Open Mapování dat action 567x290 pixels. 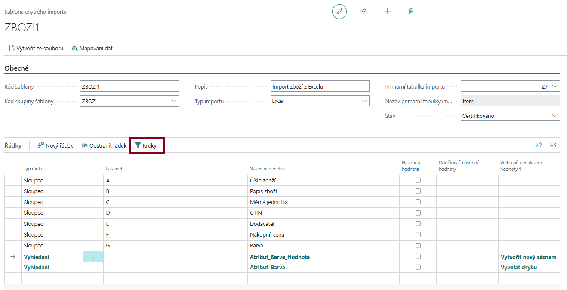click(x=92, y=49)
